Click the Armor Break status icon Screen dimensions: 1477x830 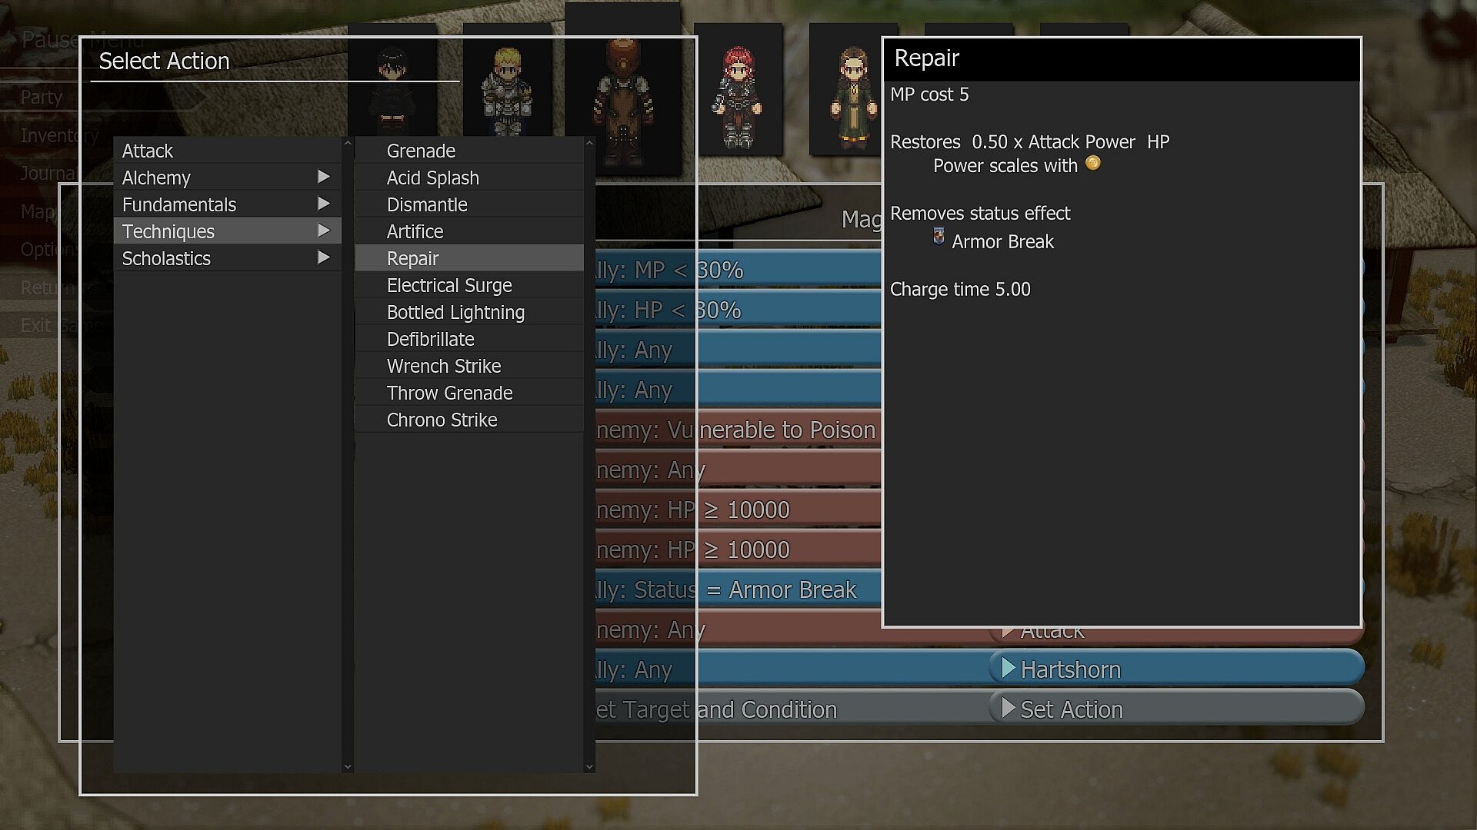click(939, 237)
